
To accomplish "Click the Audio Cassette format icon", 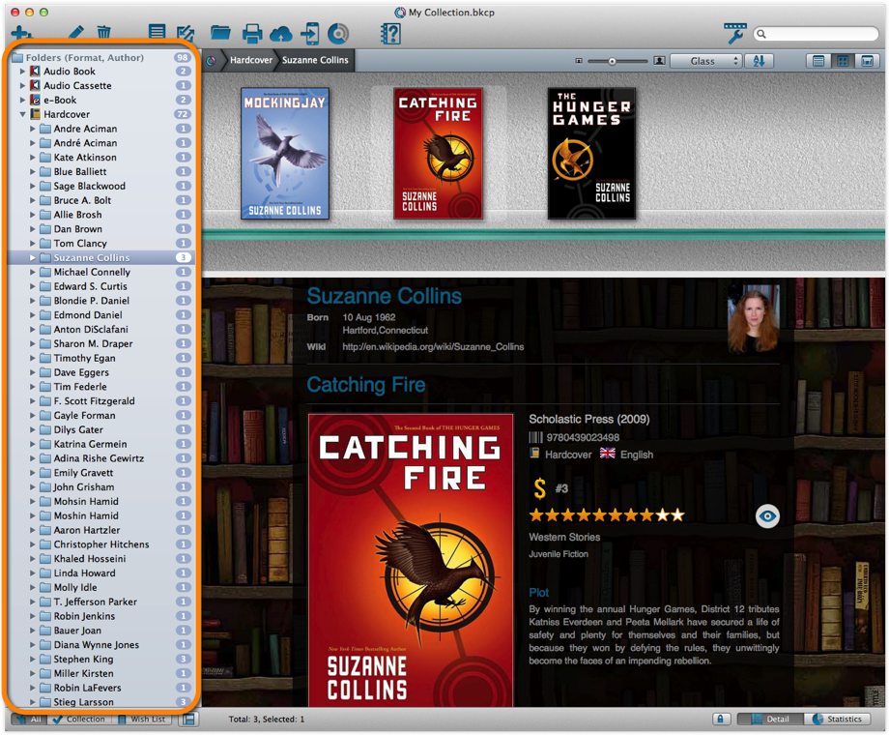I will tap(35, 85).
